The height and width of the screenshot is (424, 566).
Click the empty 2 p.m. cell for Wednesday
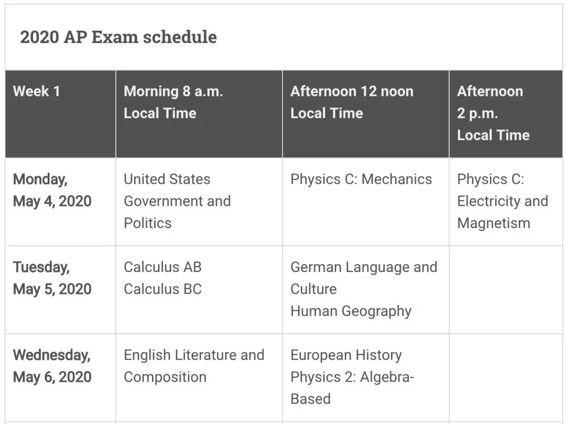505,377
